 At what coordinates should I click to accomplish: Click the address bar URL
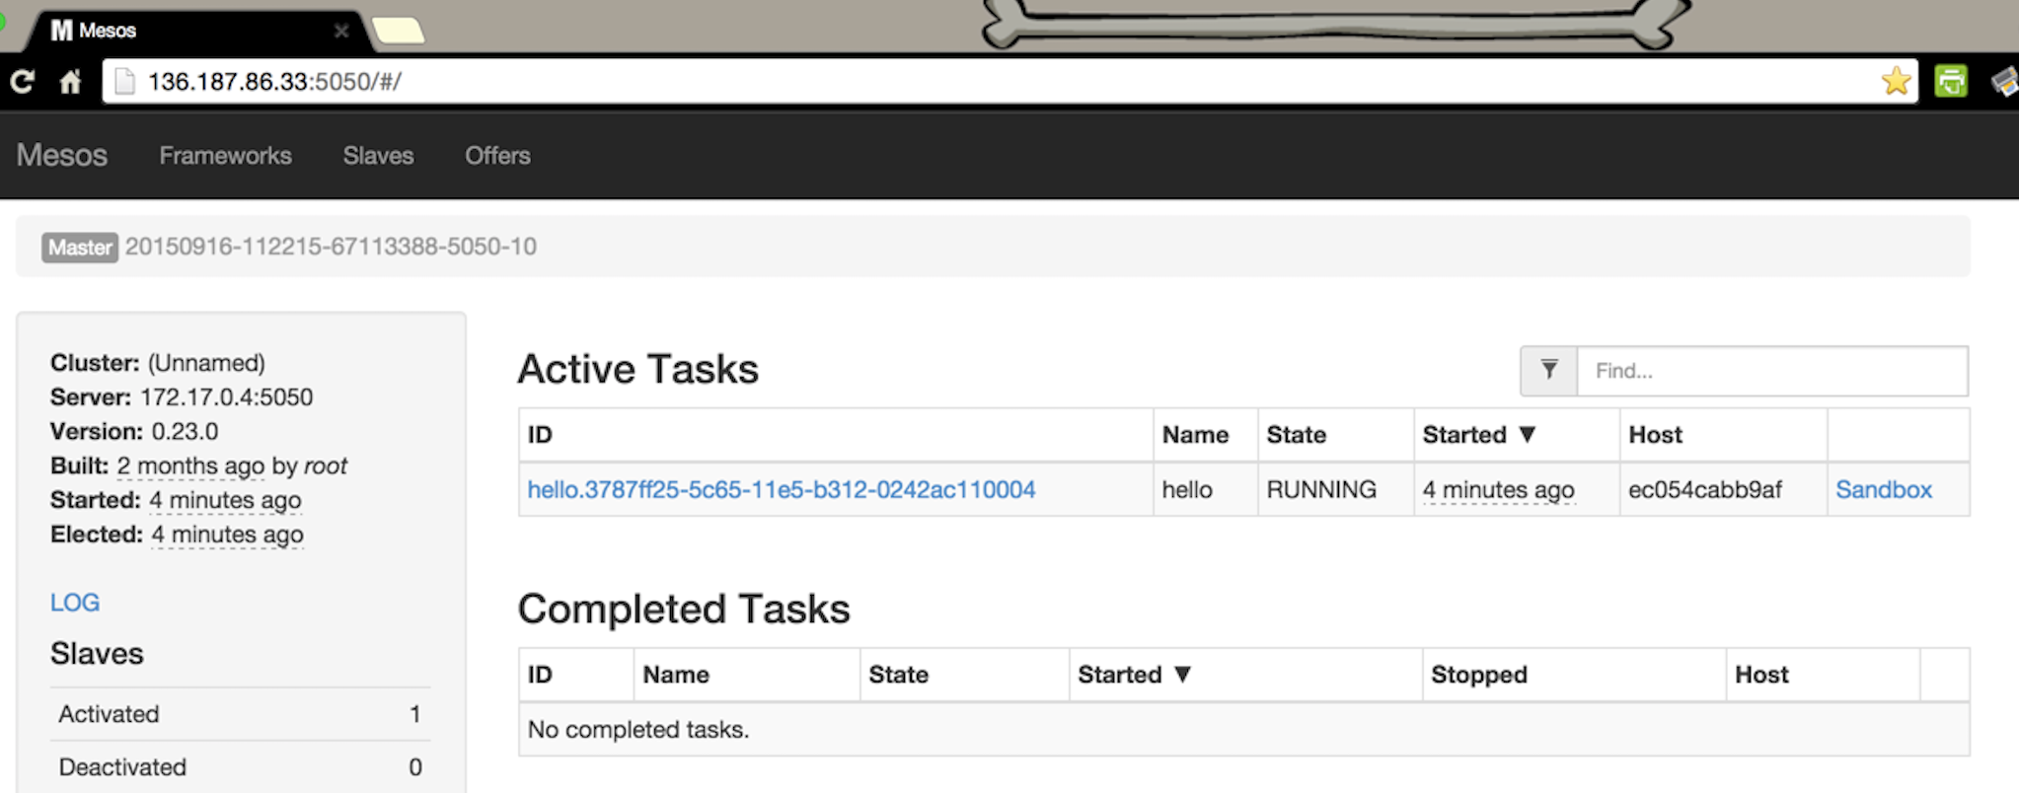pos(274,81)
